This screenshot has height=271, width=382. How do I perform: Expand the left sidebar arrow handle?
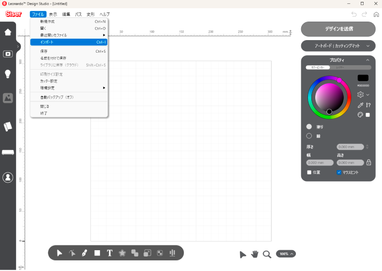pyautogui.click(x=18, y=46)
